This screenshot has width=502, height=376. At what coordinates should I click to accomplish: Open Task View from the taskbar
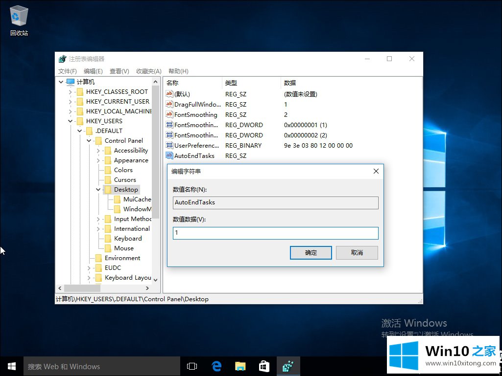tap(192, 366)
